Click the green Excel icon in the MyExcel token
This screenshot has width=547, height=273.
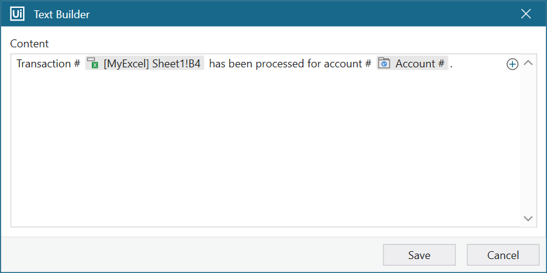[93, 64]
